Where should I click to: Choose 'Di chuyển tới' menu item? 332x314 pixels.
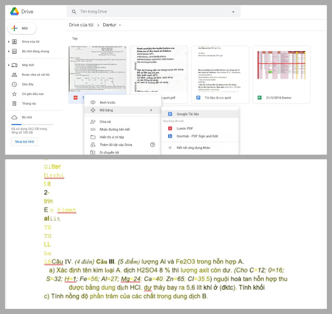point(122,152)
